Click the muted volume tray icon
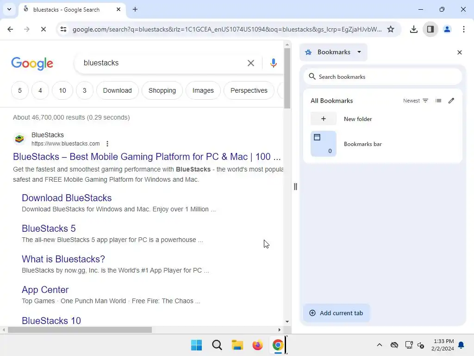This screenshot has width=474, height=356. click(421, 345)
